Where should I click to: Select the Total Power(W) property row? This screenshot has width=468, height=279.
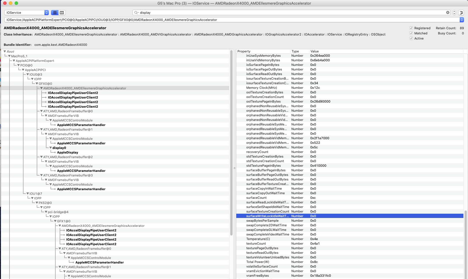point(350,262)
